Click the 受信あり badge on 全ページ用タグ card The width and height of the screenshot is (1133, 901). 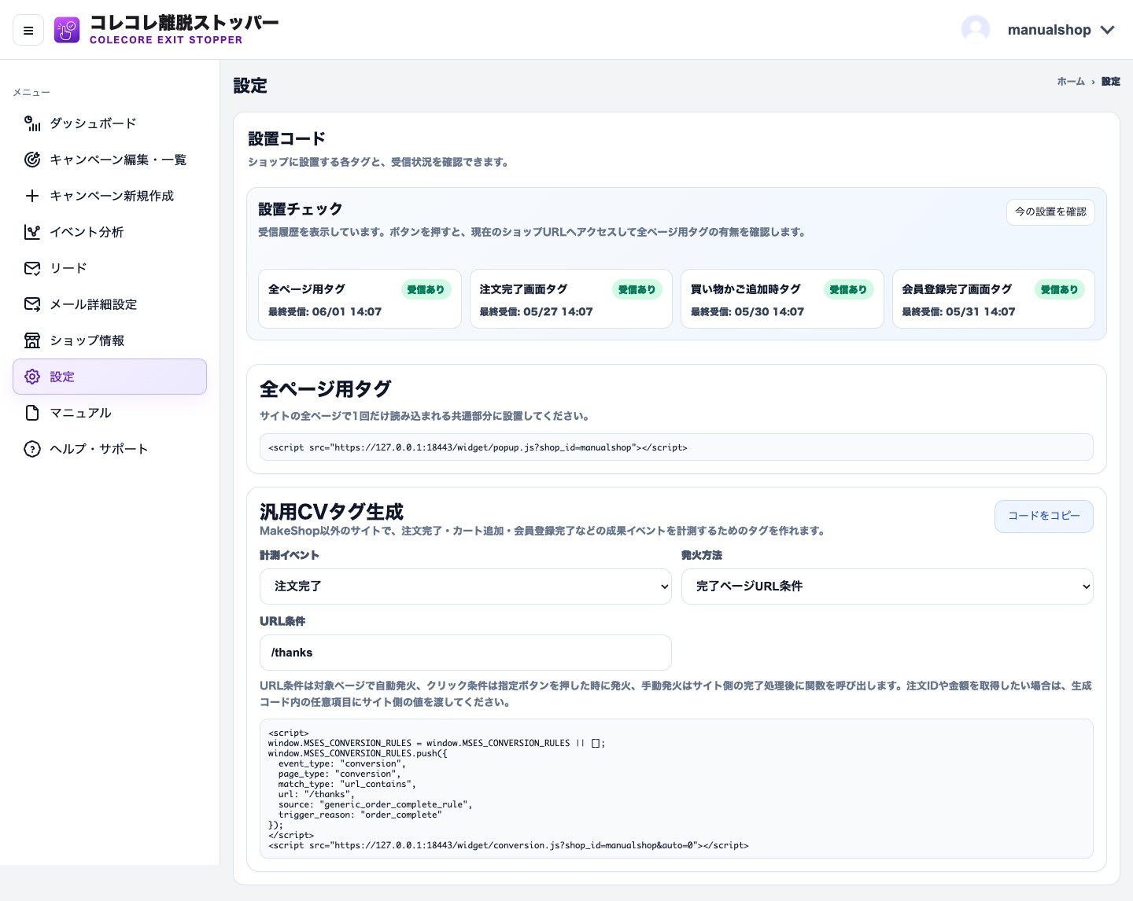pos(426,289)
